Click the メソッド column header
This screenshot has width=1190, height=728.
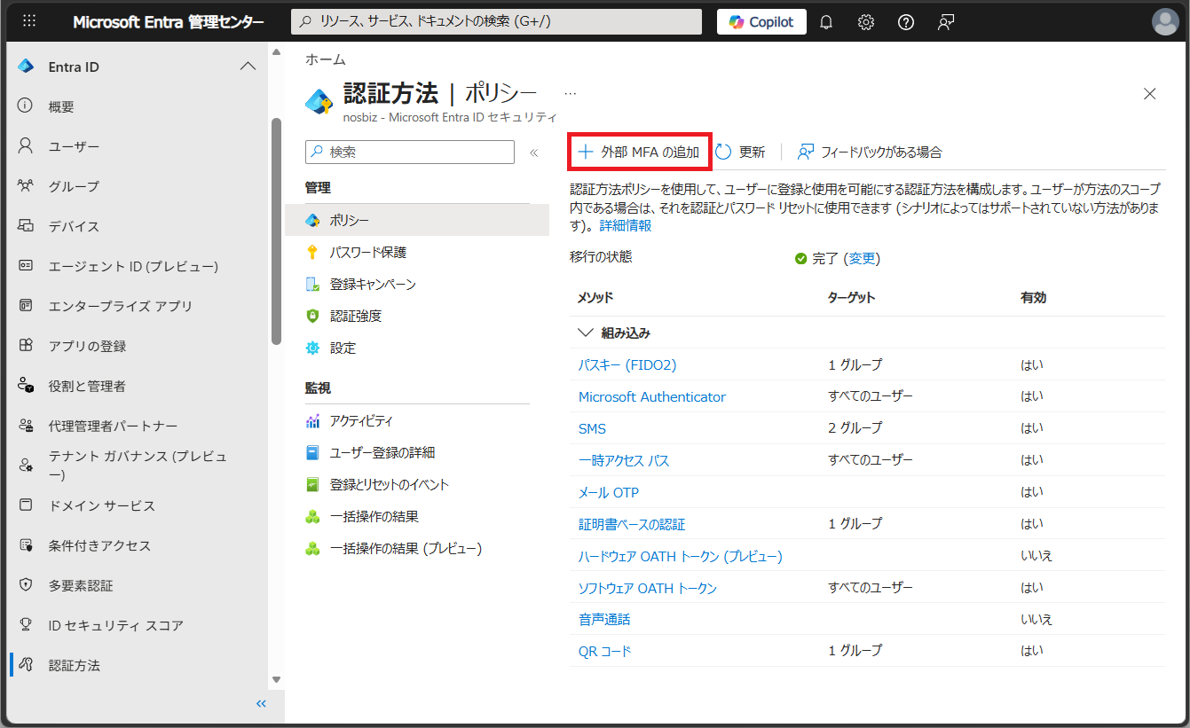595,297
